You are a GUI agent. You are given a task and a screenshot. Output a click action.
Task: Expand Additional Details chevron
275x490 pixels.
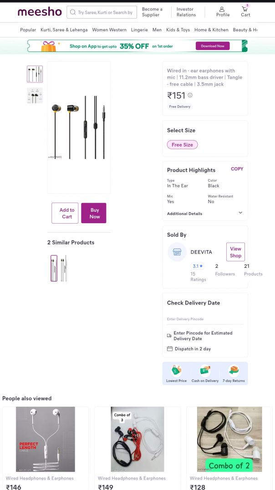(x=240, y=213)
